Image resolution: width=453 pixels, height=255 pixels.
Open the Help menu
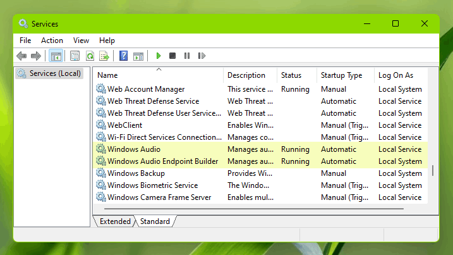pos(107,40)
